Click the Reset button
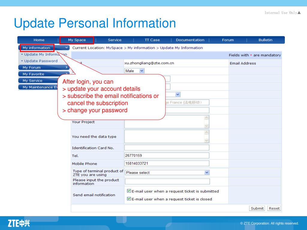Viewport: 307px width, 230px height. point(274,208)
